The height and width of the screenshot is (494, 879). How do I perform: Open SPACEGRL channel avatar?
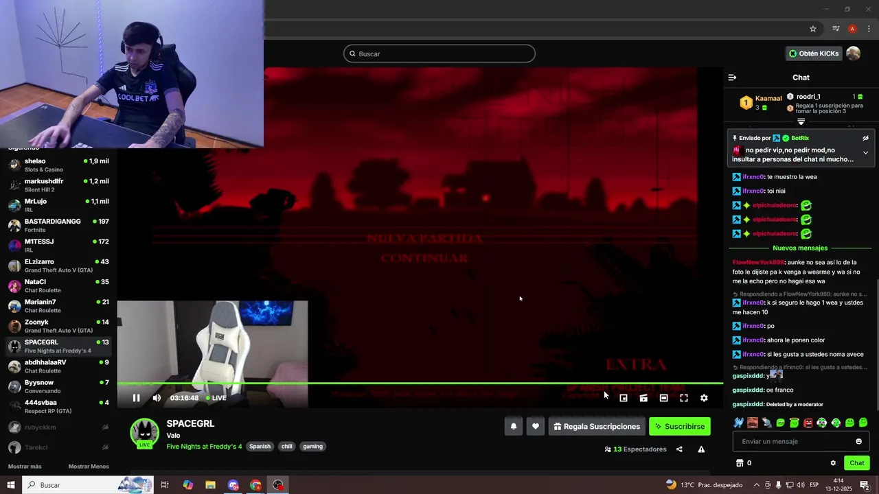(145, 432)
